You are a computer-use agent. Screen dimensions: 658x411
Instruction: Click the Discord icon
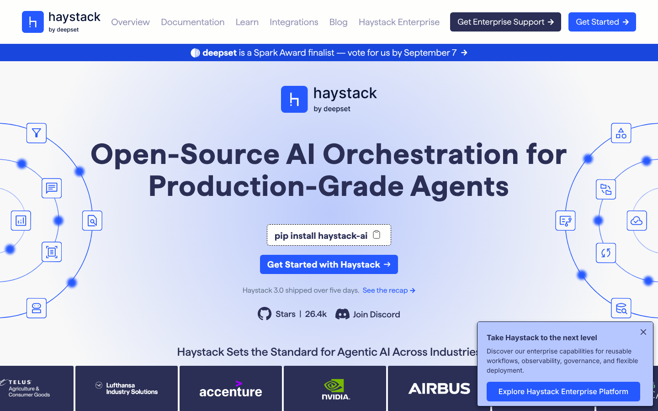342,314
